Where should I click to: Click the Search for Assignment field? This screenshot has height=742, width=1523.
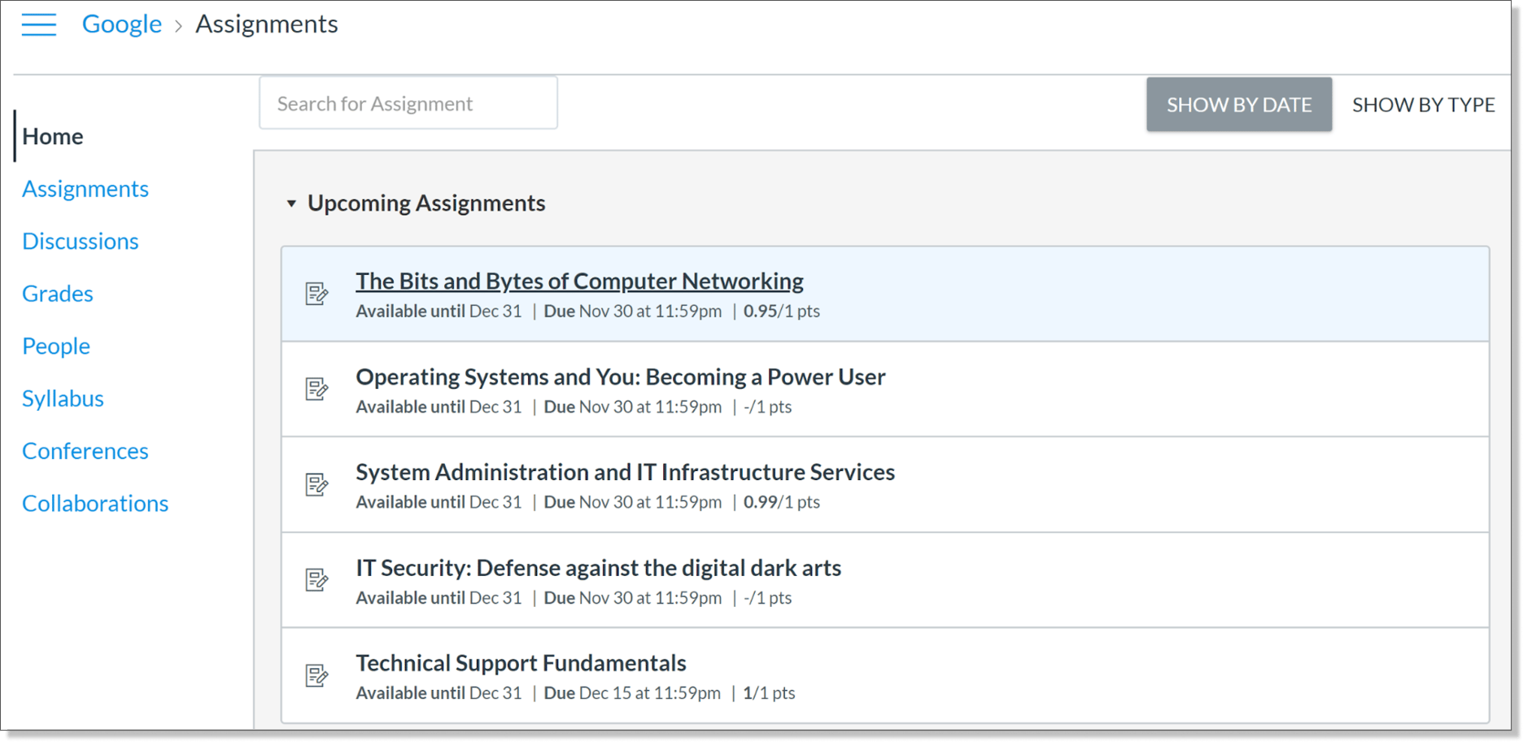pos(408,103)
